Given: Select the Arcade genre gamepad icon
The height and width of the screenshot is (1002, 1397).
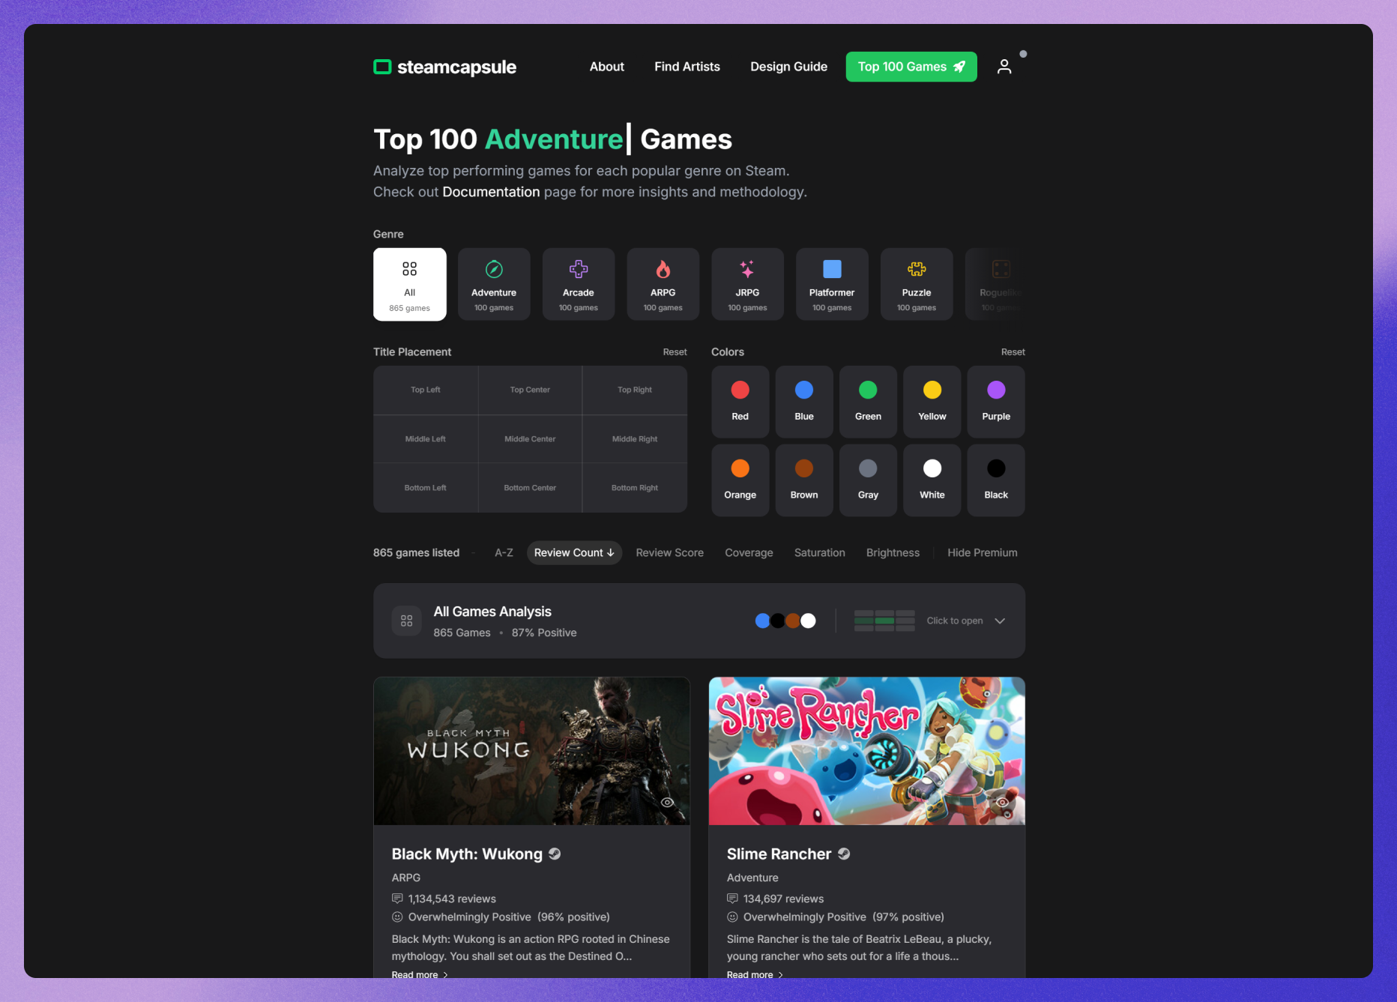Looking at the screenshot, I should pos(579,269).
